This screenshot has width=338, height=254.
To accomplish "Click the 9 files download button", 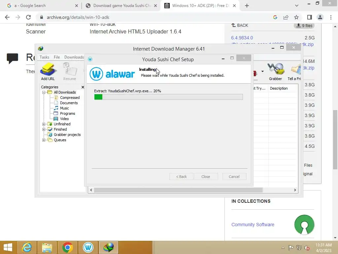I will tap(304, 25).
